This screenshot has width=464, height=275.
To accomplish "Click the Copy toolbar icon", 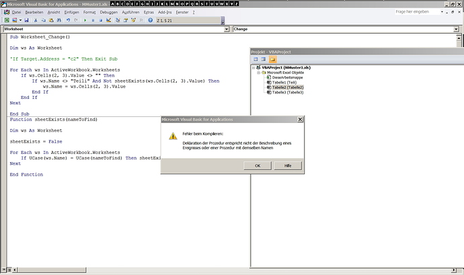I will (43, 20).
